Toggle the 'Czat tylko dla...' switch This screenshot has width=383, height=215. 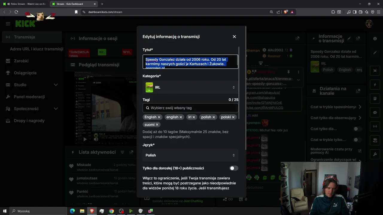click(x=357, y=129)
